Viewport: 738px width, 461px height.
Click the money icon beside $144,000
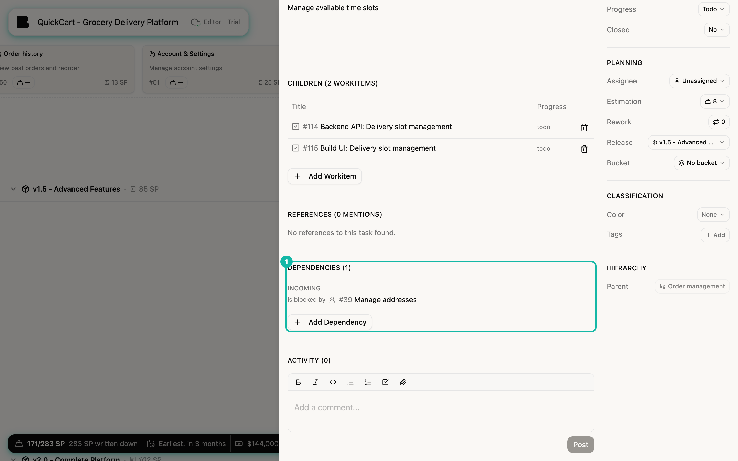click(239, 444)
